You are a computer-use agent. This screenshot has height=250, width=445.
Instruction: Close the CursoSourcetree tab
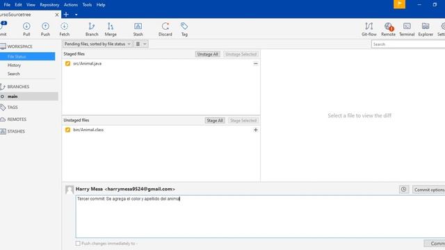click(x=57, y=15)
